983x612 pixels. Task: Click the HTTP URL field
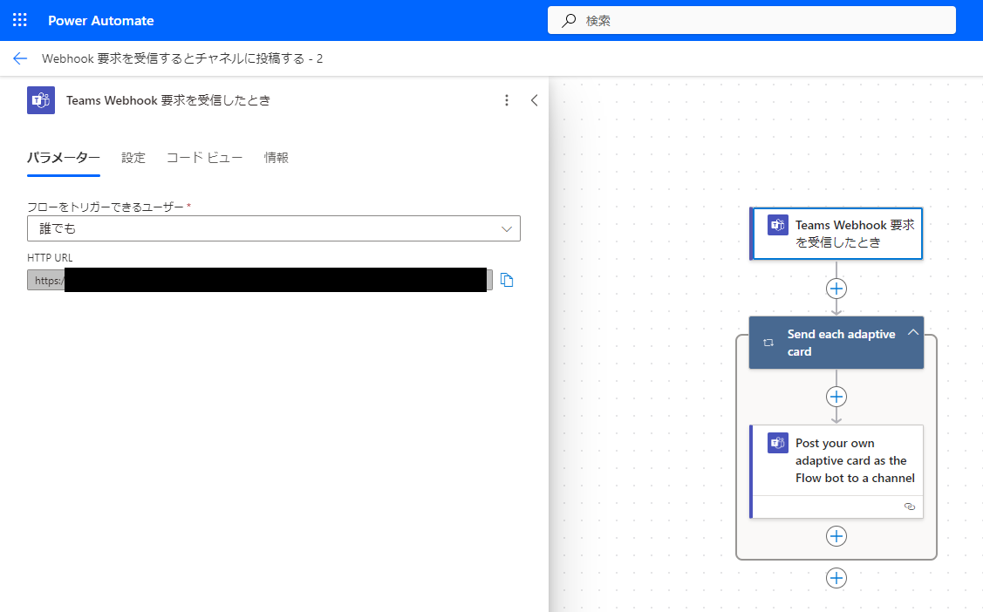coord(260,280)
